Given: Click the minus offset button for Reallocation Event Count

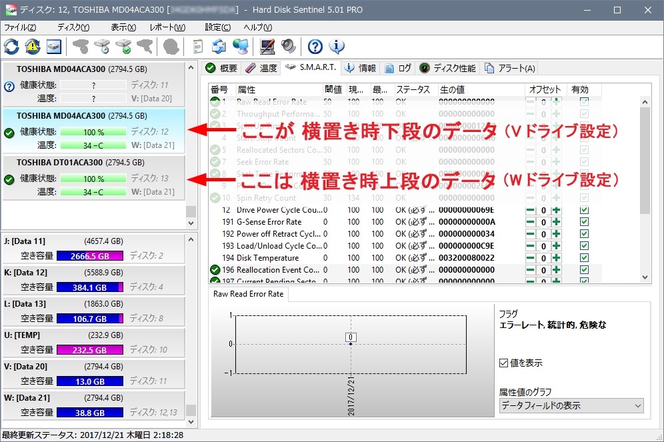Looking at the screenshot, I should [531, 270].
